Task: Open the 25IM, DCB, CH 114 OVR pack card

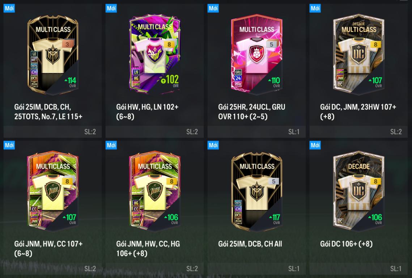Action: pyautogui.click(x=52, y=55)
